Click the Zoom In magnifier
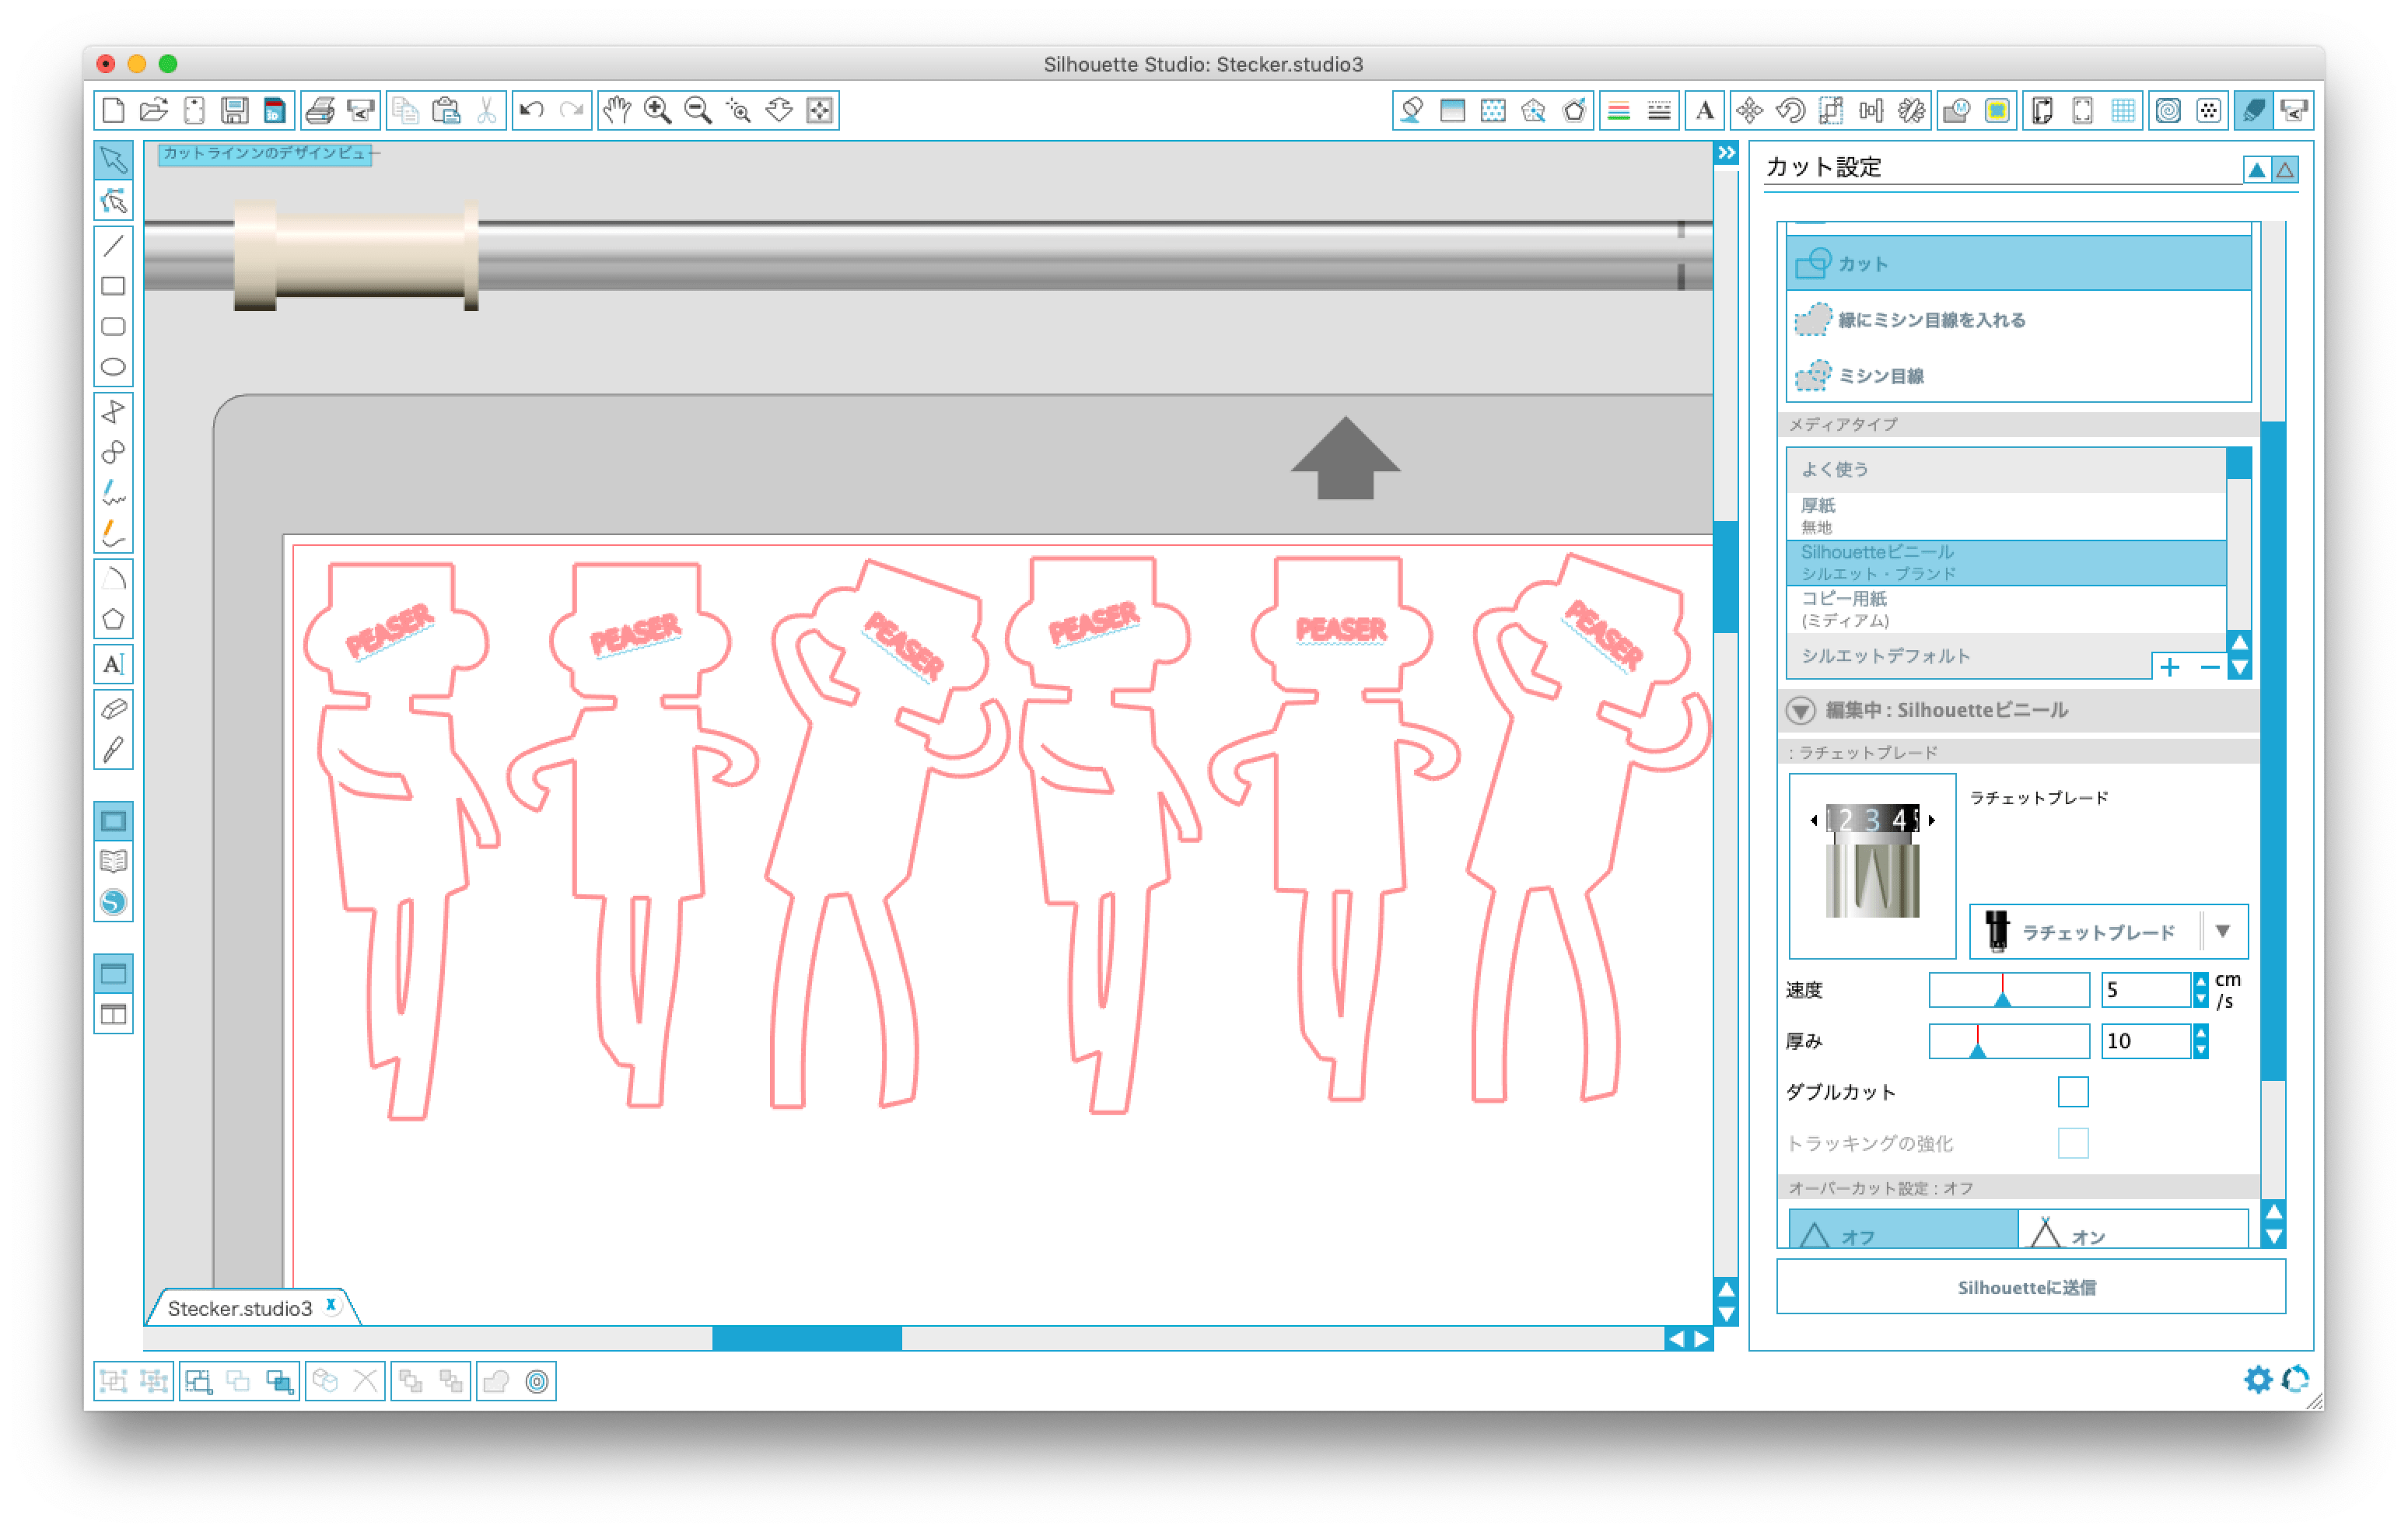The height and width of the screenshot is (1532, 2408). coord(657,110)
